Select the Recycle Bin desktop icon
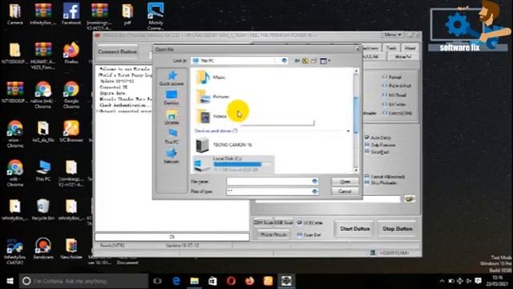This screenshot has height=289, width=513. coord(43,210)
